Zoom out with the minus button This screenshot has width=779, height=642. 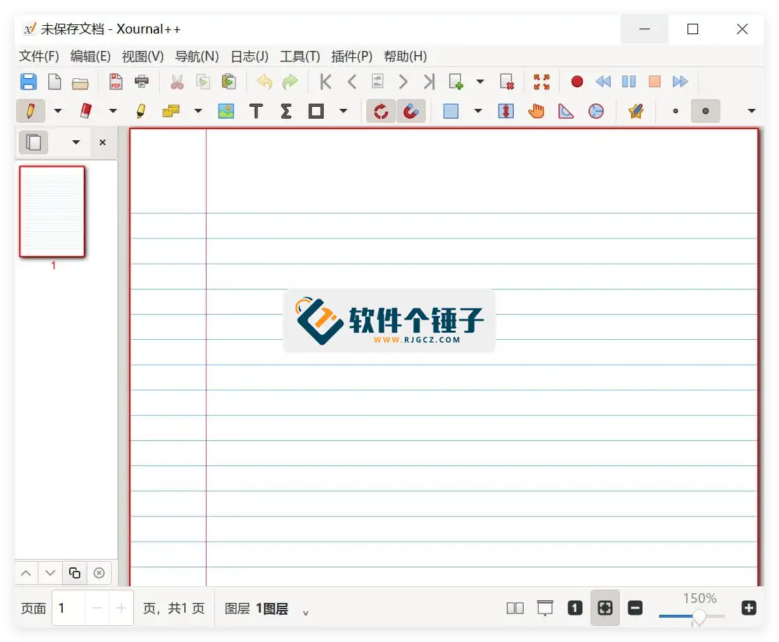pos(635,608)
